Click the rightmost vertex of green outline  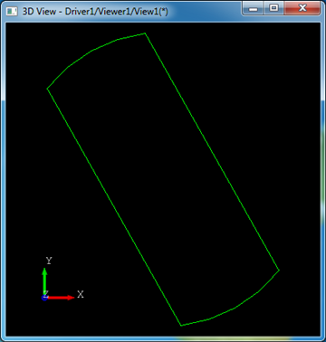click(x=279, y=270)
